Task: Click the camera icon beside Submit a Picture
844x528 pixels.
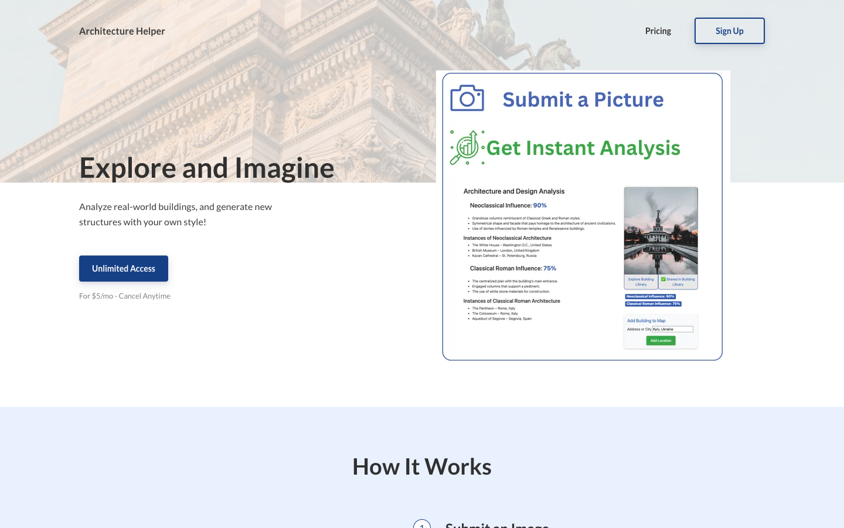Action: click(x=467, y=98)
